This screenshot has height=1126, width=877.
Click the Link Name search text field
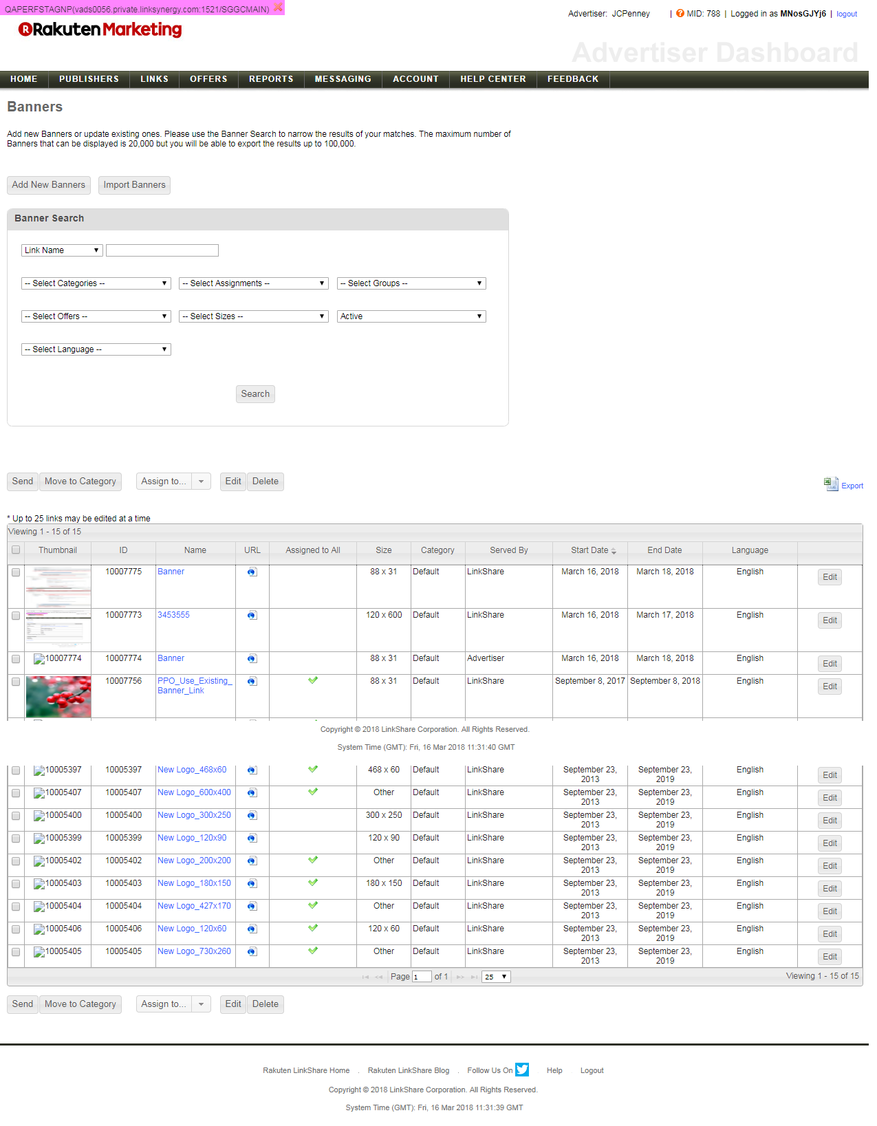(162, 250)
